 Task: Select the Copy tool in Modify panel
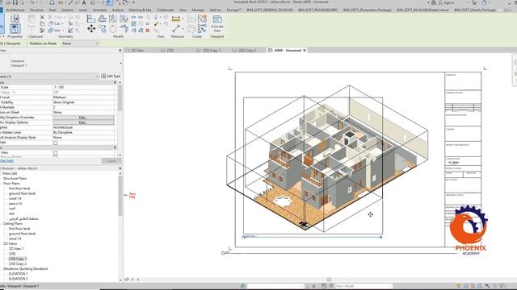tap(103, 29)
